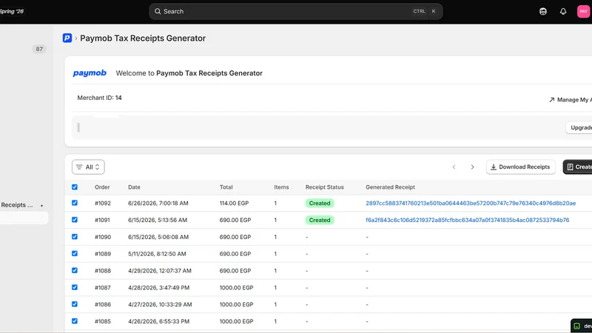Click the paymob logo

pyautogui.click(x=90, y=73)
